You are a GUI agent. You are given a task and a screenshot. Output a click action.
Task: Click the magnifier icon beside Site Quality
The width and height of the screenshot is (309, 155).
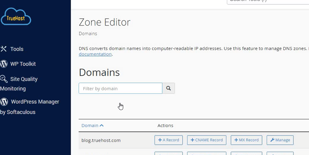tap(4, 79)
